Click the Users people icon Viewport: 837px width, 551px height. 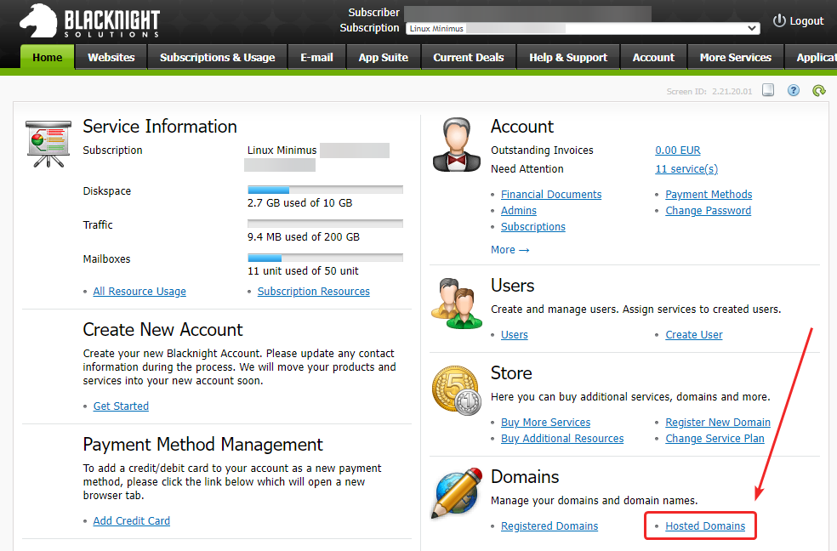point(457,303)
